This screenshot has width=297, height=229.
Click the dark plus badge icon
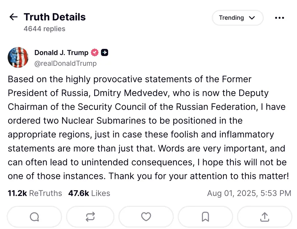104,53
